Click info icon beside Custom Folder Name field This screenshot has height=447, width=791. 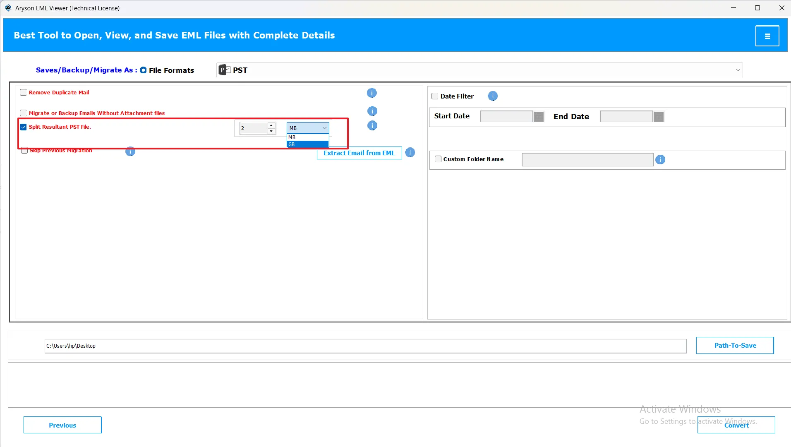pyautogui.click(x=660, y=160)
